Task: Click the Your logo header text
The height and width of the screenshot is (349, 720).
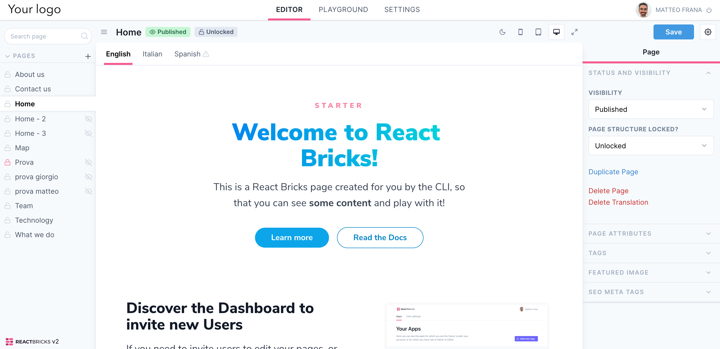Action: coord(34,9)
